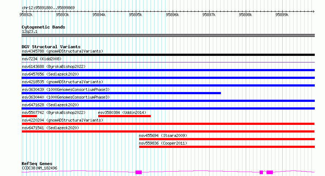Open the nsv7234 (Kidd2008) label
The width and height of the screenshot is (325, 176).
pyautogui.click(x=42, y=59)
